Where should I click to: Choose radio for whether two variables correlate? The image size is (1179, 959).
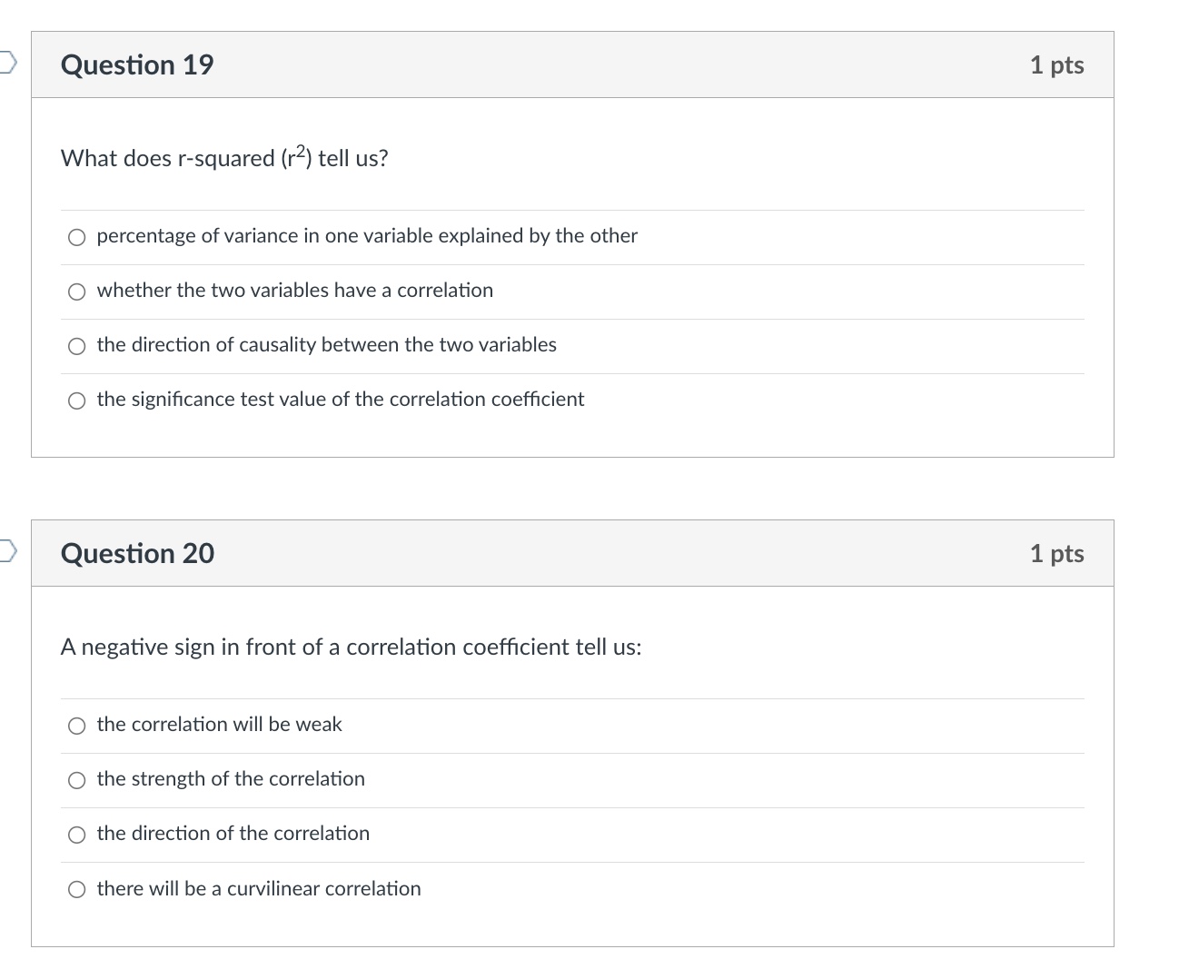[77, 292]
